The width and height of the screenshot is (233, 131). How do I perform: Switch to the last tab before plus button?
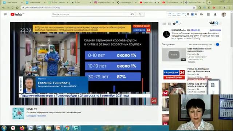pyautogui.click(x=195, y=3)
